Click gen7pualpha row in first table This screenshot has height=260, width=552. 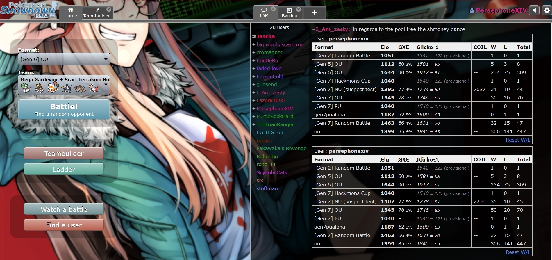pos(422,115)
